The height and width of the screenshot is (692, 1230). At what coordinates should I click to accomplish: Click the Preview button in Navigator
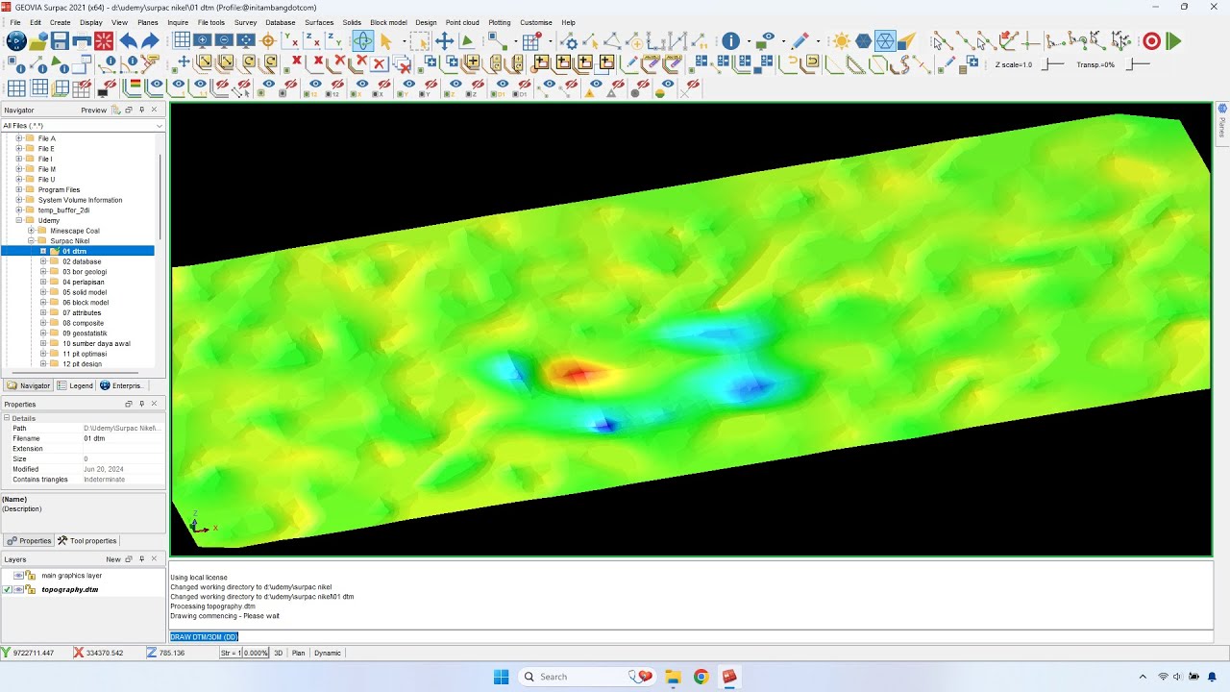click(x=94, y=110)
